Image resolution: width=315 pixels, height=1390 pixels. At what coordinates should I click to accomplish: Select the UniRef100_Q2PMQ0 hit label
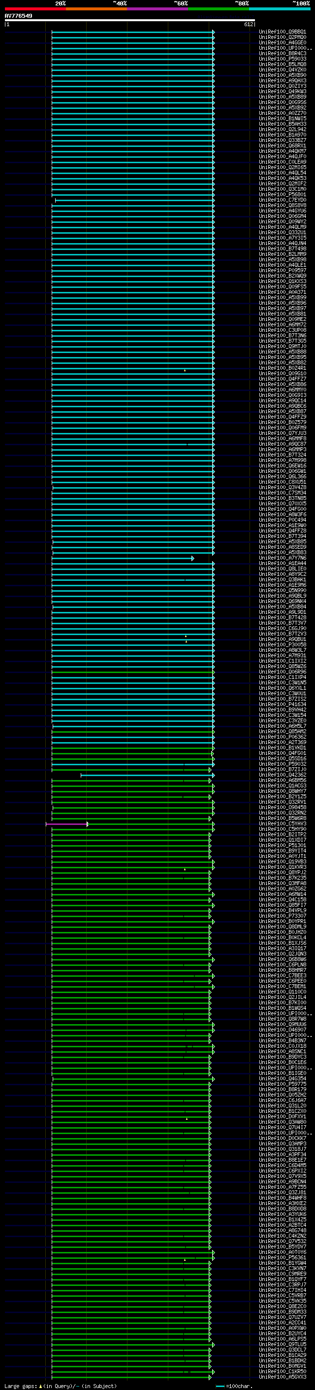pos(283,37)
